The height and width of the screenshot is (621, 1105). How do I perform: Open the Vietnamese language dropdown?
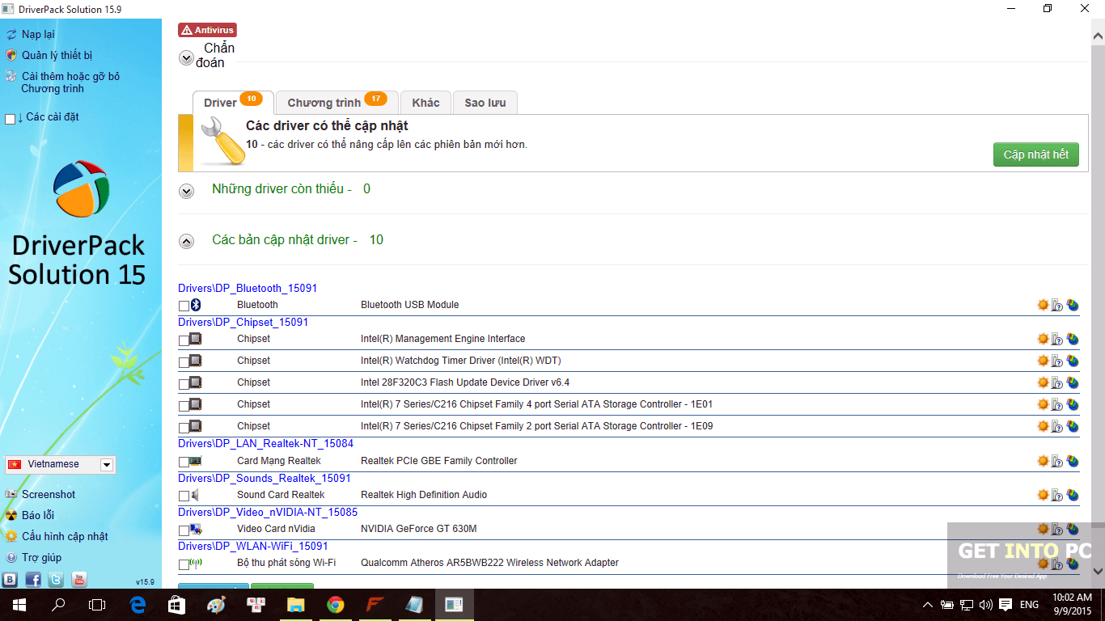(x=60, y=464)
